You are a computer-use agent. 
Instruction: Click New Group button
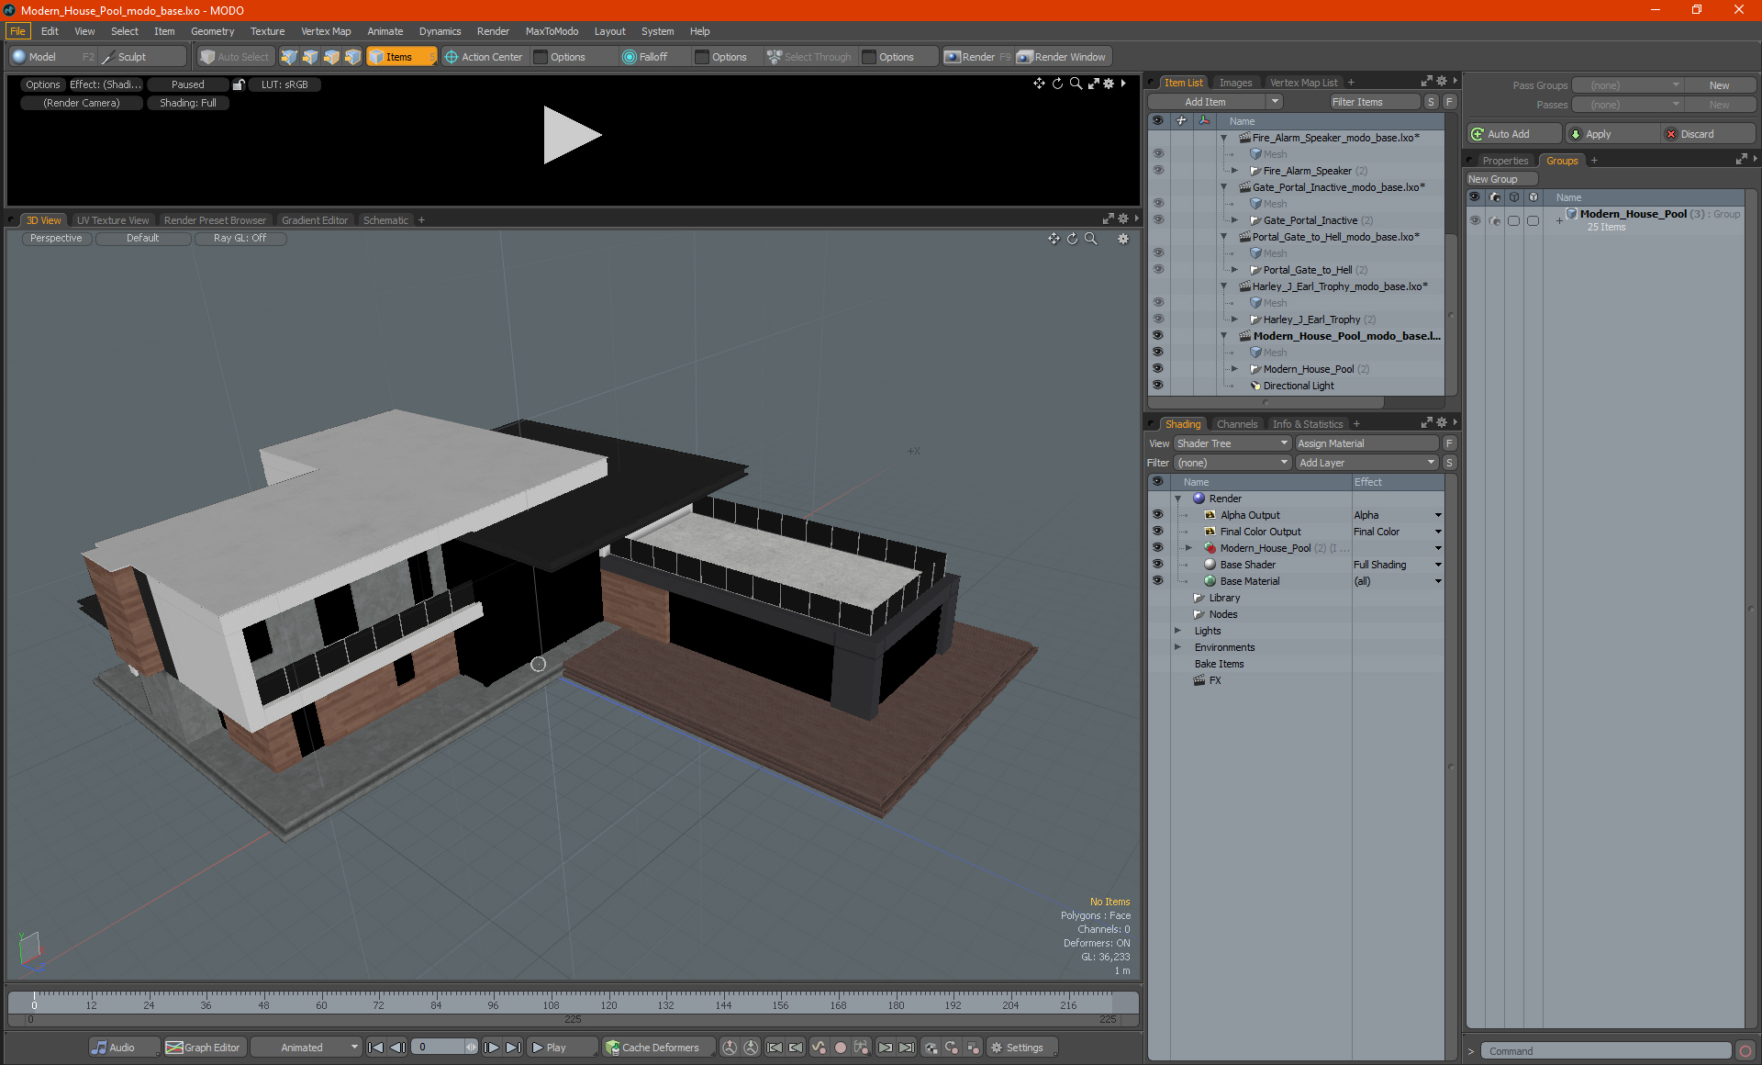coord(1501,179)
